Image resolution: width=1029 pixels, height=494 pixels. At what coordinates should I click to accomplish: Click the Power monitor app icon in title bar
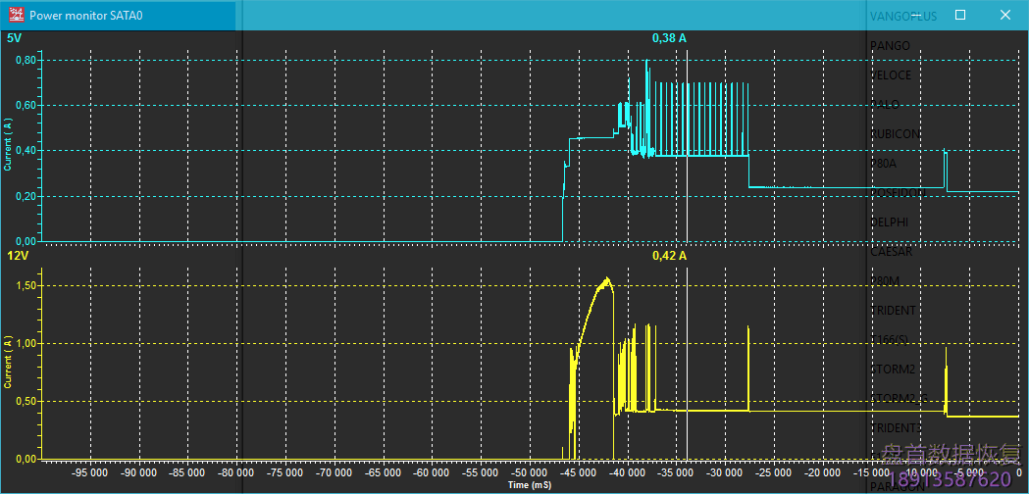tap(16, 16)
